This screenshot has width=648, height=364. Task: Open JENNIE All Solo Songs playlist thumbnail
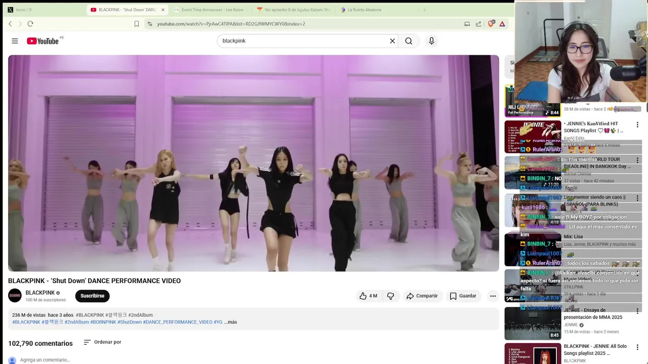click(533, 353)
